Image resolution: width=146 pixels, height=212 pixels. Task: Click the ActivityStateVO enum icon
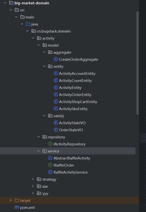pos(56,123)
